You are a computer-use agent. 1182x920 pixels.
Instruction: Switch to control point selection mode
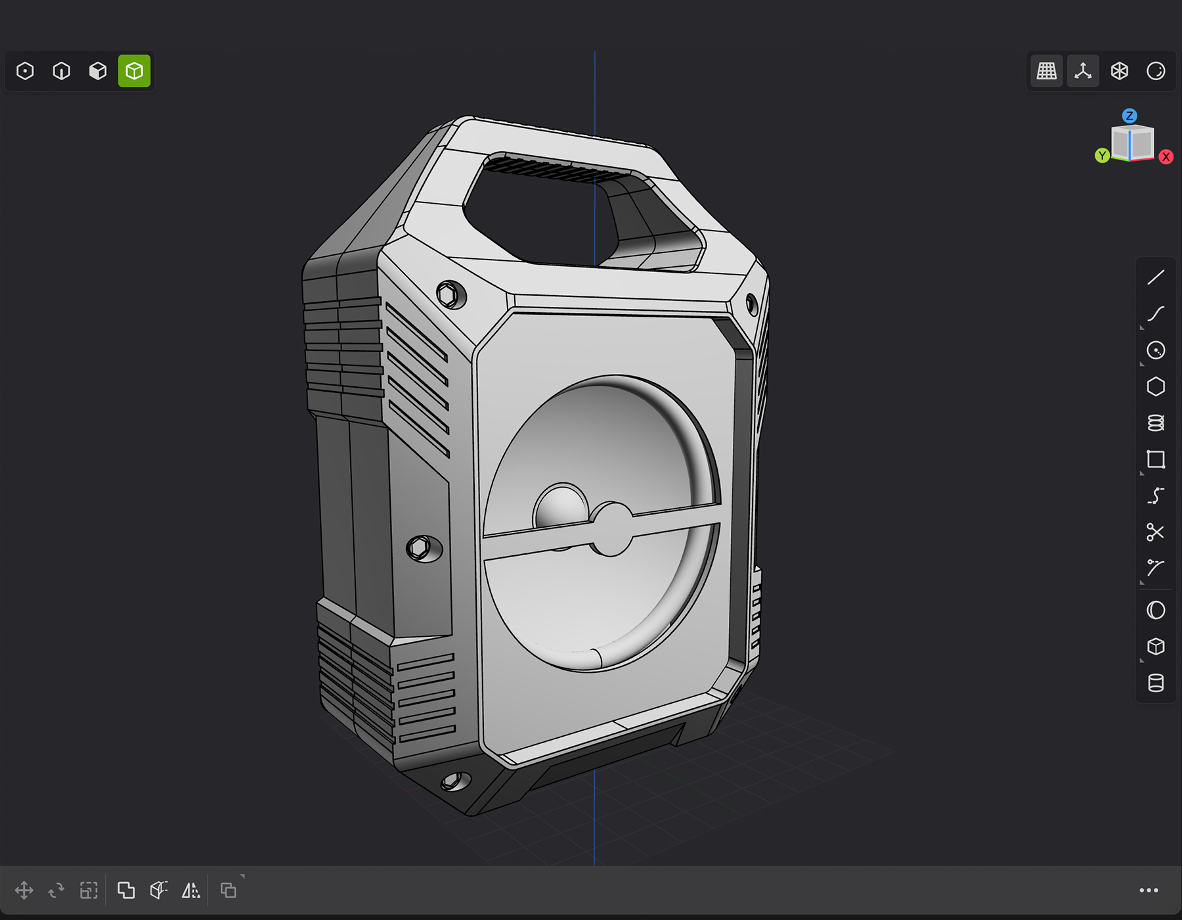(25, 71)
